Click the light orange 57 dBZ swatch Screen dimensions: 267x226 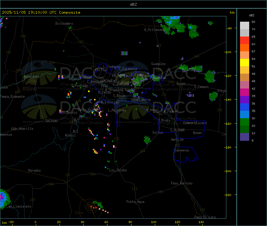coord(244,55)
